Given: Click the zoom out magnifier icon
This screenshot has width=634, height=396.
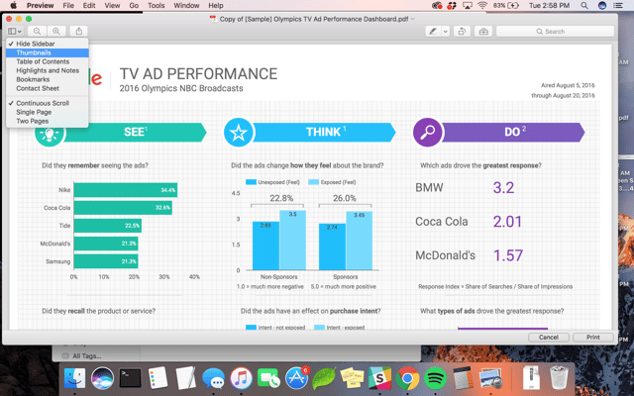Looking at the screenshot, I should click(37, 32).
